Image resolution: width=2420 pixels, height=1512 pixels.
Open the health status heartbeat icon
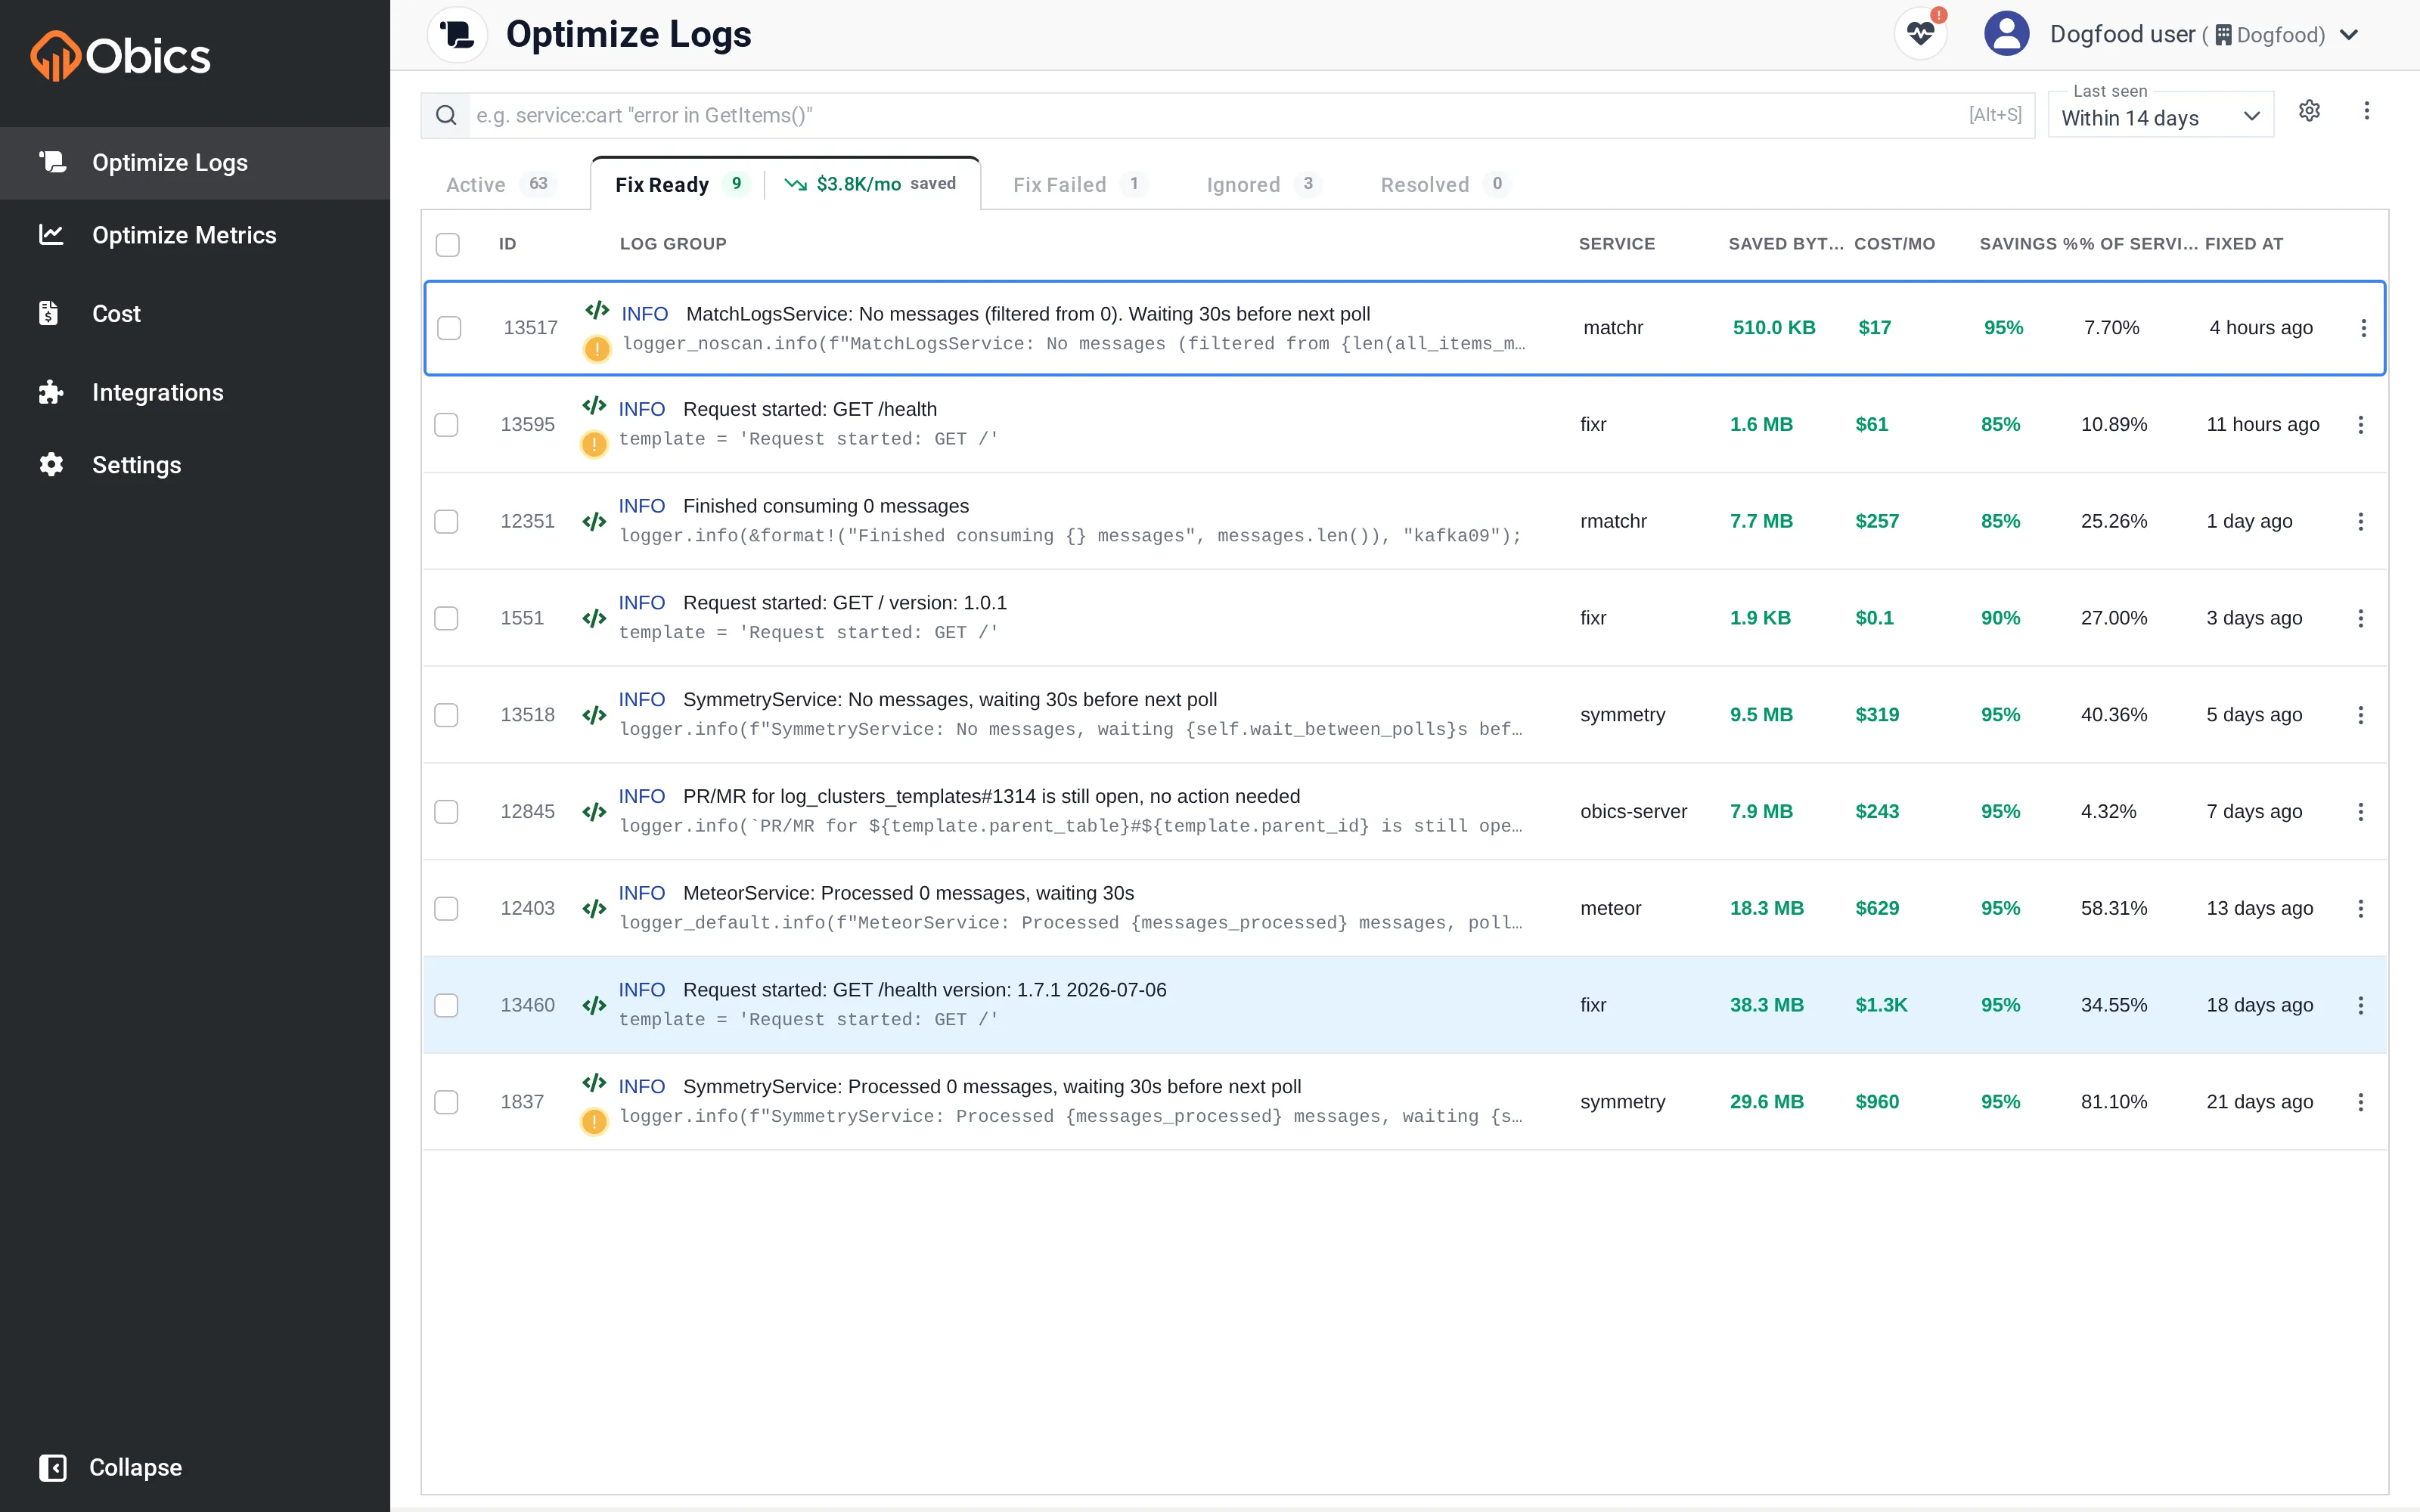[x=1920, y=34]
